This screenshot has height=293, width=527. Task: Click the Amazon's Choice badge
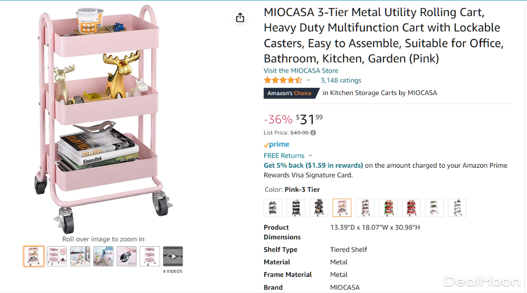[x=290, y=93]
